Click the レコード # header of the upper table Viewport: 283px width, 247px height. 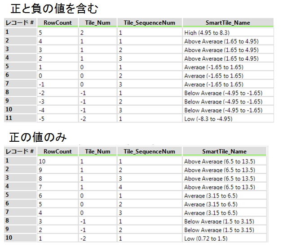(x=20, y=22)
